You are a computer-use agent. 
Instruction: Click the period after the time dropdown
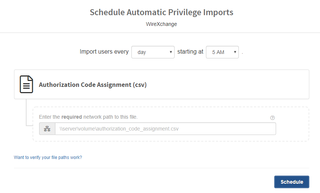[x=242, y=53]
